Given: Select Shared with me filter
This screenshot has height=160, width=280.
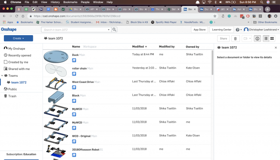Looking at the screenshot, I should click(x=17, y=69).
